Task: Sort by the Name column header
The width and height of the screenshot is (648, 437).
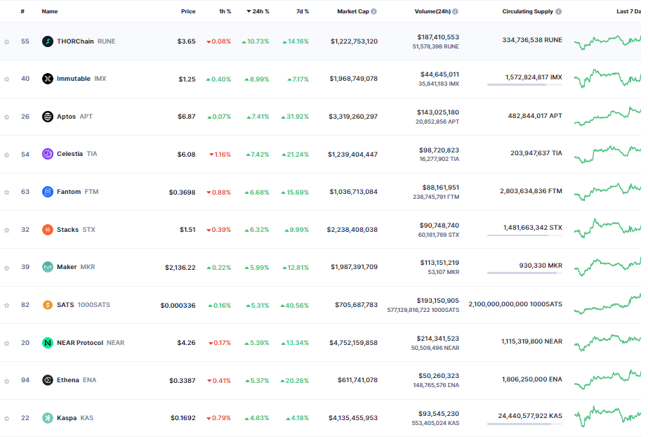Action: 50,11
